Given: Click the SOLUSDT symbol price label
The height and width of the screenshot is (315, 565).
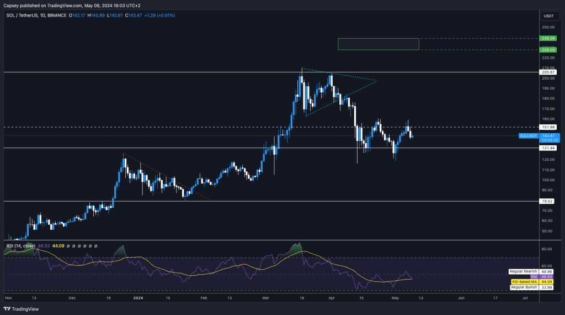Looking at the screenshot, I should click(528, 135).
